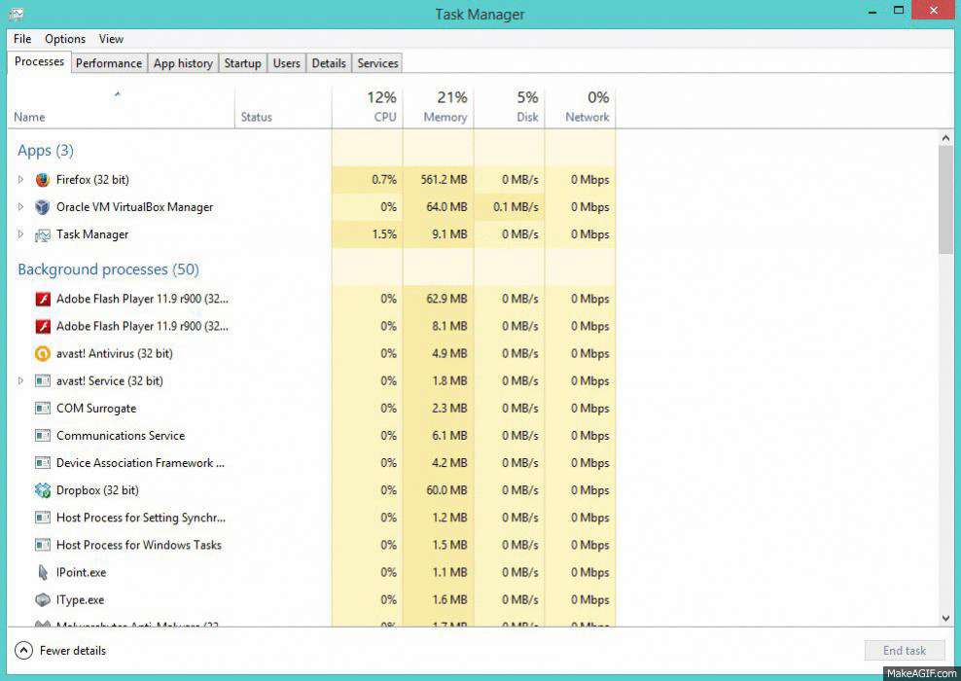Click the IPoint.exe mouse icon
961x681 pixels.
point(42,572)
